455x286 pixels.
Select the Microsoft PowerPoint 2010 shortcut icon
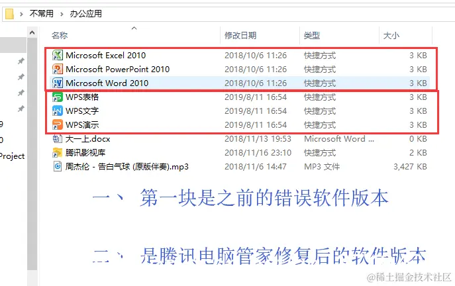click(x=58, y=69)
